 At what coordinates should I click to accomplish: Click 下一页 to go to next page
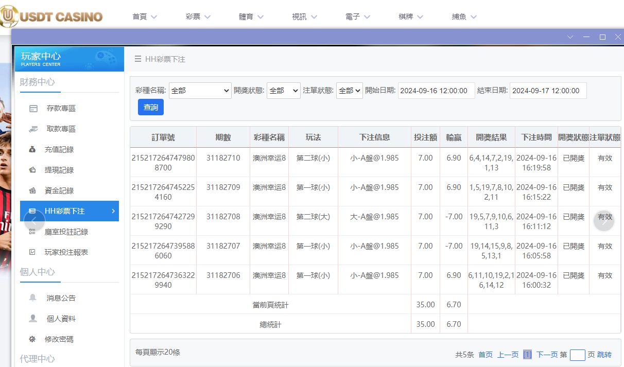[x=547, y=355]
